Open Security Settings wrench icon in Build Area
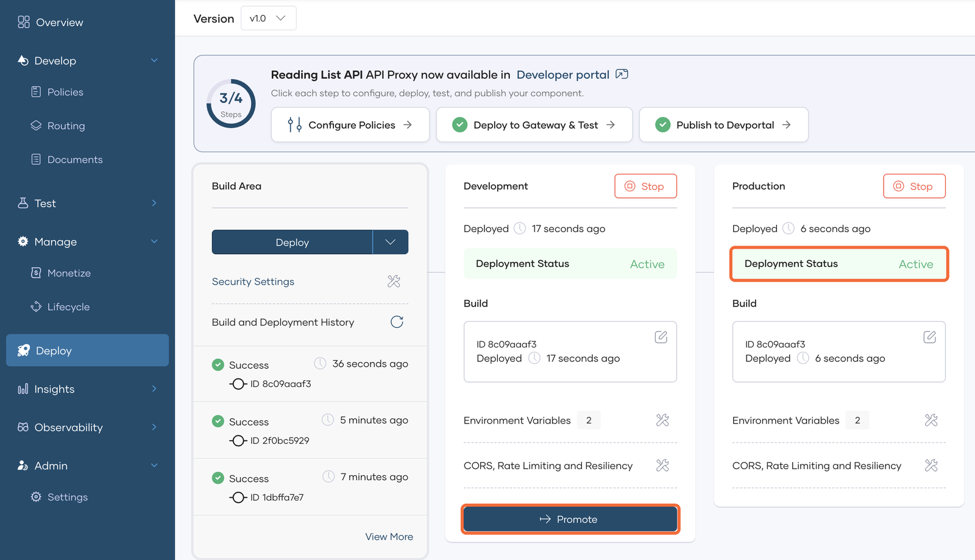Screen dimensions: 975x560 (394, 282)
